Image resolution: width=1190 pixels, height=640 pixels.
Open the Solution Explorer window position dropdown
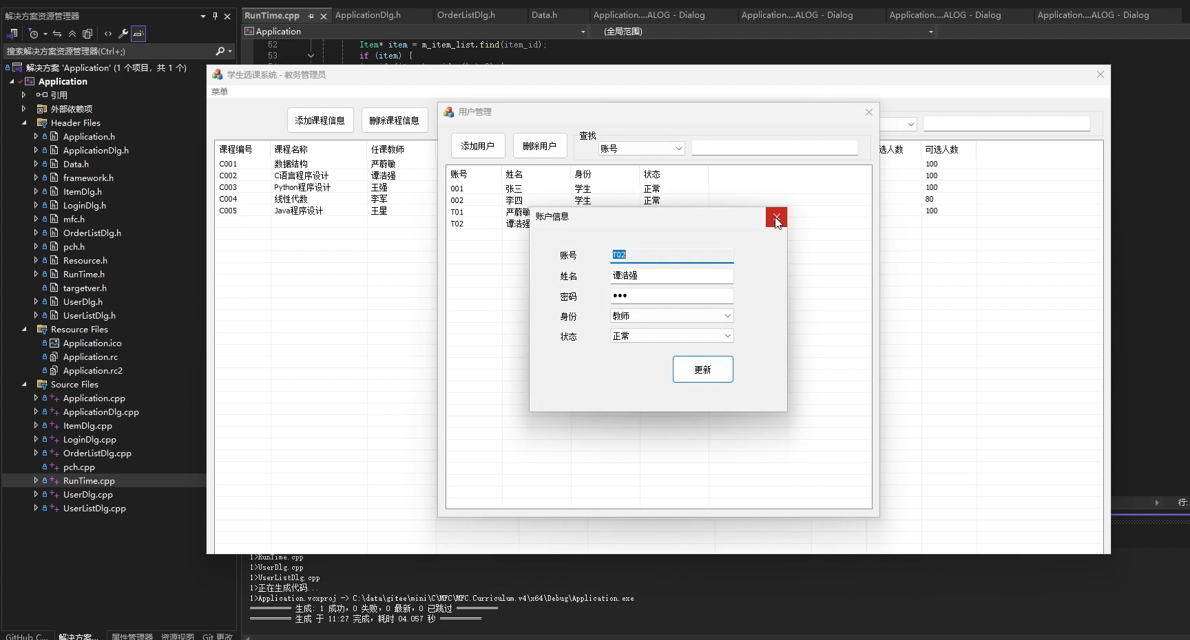coord(203,16)
